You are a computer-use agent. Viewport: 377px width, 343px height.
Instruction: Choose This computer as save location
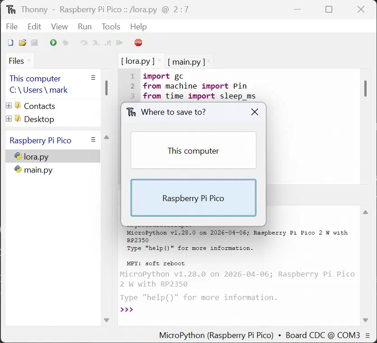click(193, 150)
